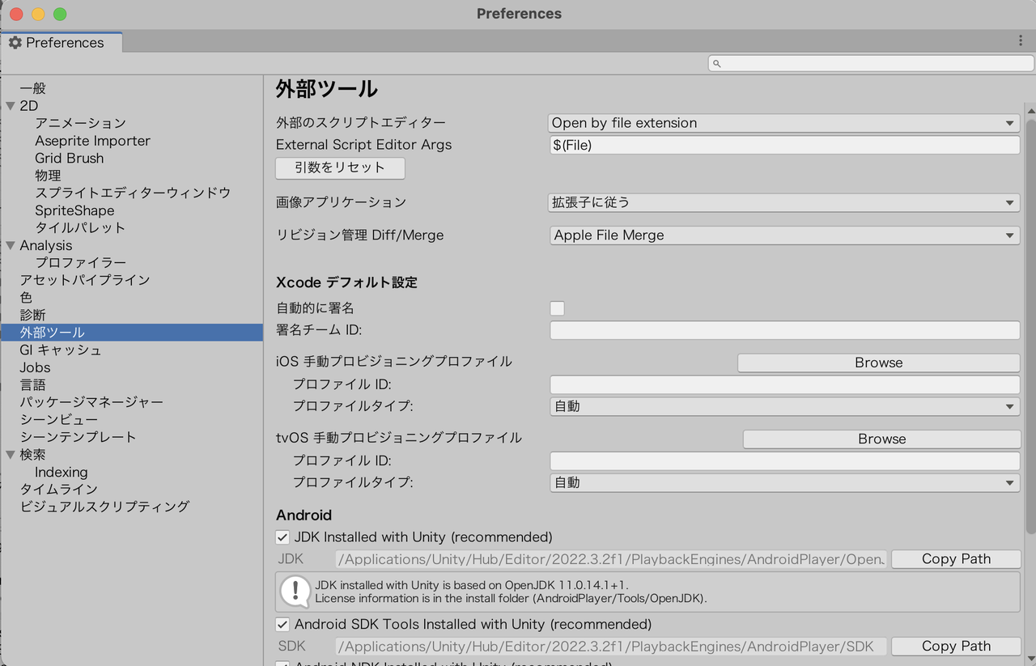Select Jobs in the sidebar
Screen dimensions: 1036x666
[33, 367]
